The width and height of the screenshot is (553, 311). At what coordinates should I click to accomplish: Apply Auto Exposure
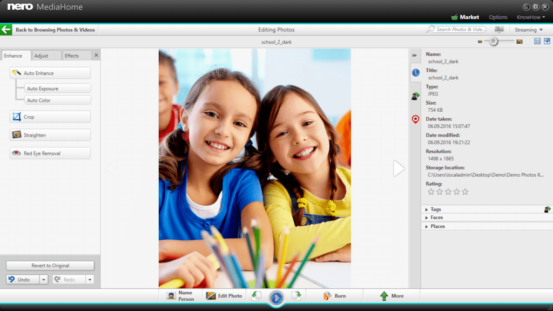tap(57, 88)
